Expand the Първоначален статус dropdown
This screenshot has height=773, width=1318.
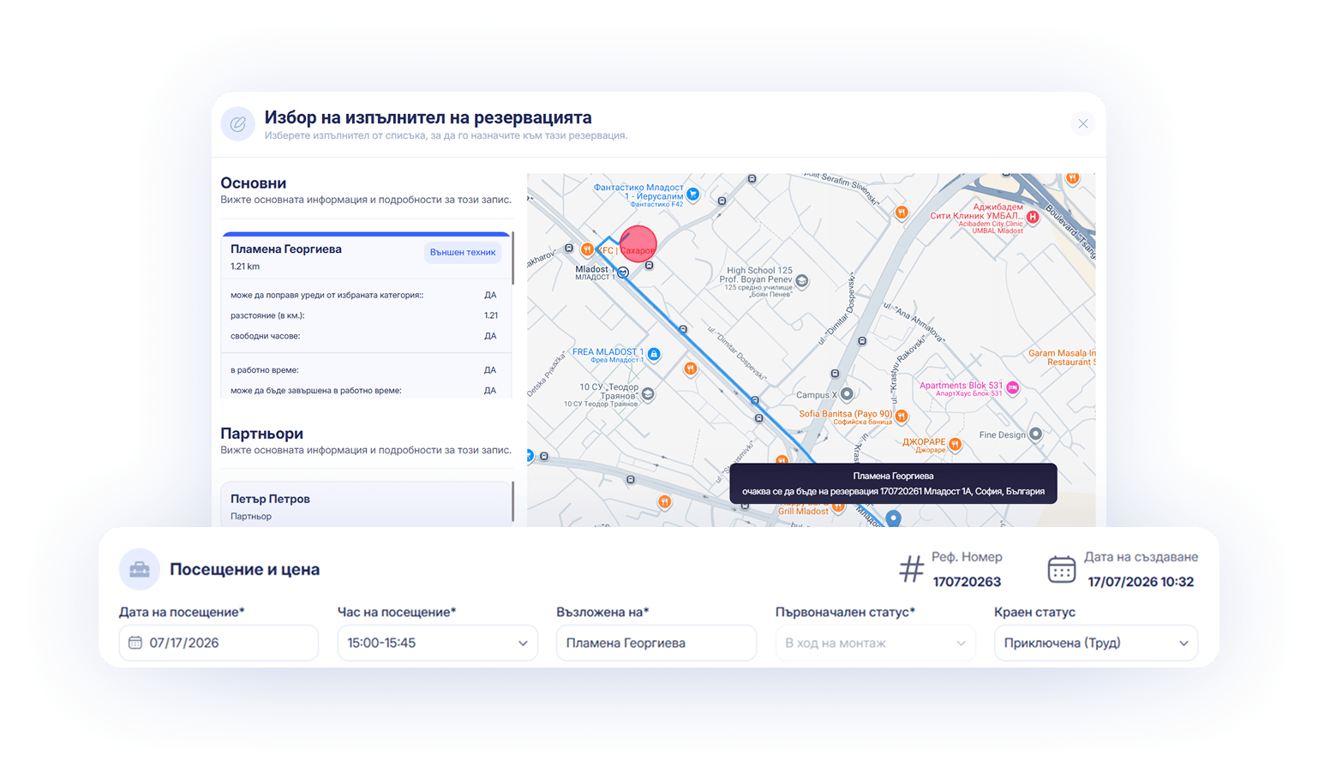pos(875,643)
